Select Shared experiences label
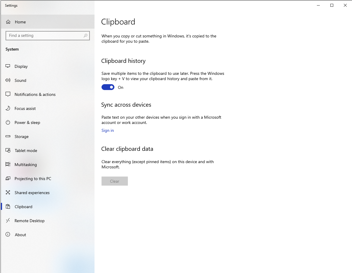This screenshot has width=352, height=273. click(x=32, y=193)
